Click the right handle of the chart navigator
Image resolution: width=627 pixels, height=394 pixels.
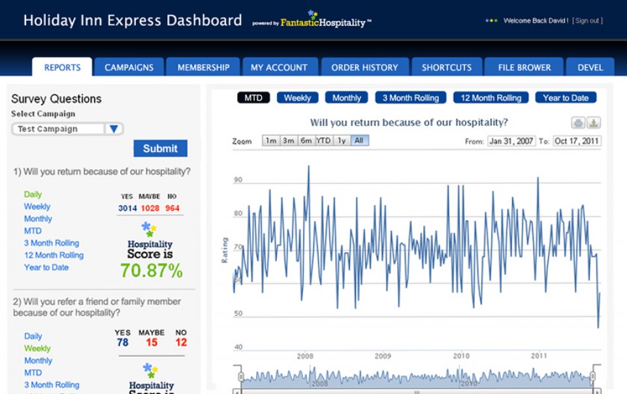point(593,377)
